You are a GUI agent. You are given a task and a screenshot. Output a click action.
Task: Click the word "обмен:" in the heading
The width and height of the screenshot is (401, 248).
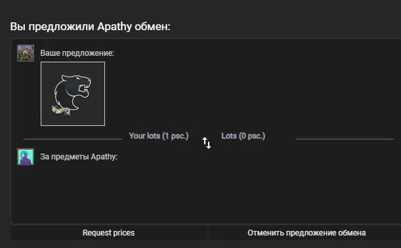pyautogui.click(x=152, y=27)
